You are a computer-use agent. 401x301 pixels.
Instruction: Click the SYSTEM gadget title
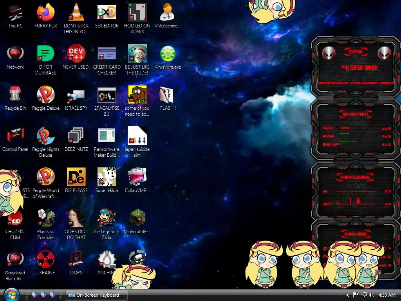coord(356,114)
